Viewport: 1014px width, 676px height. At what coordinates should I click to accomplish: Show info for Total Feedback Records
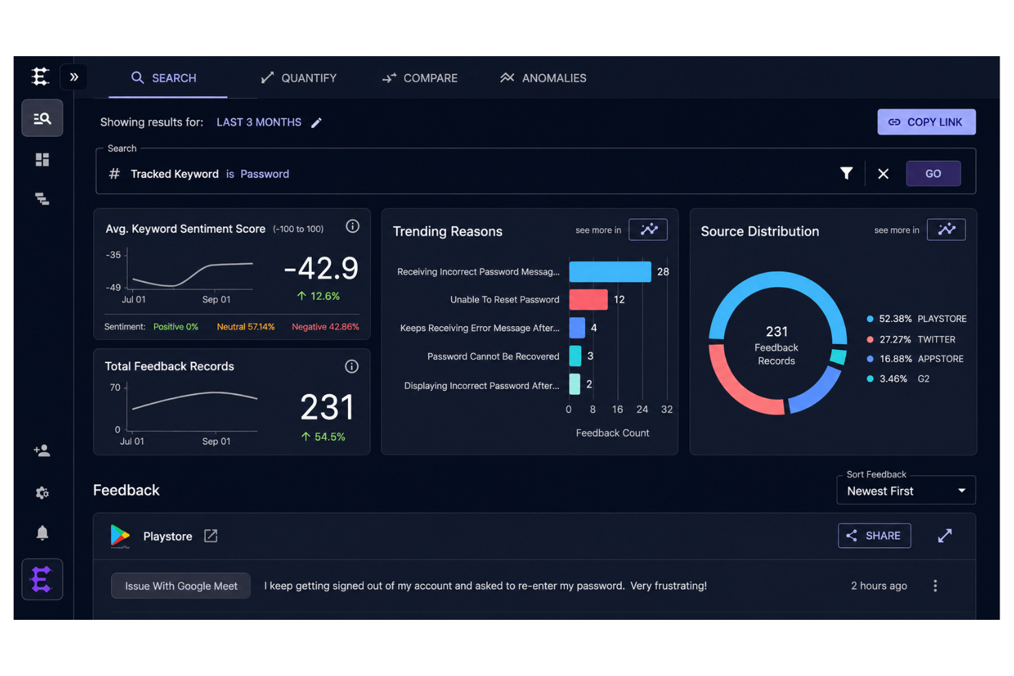[x=352, y=366]
